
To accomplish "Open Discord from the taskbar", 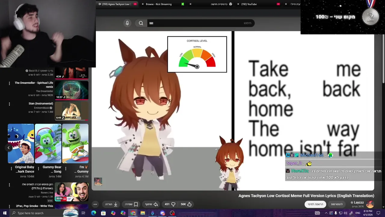I will (162, 213).
